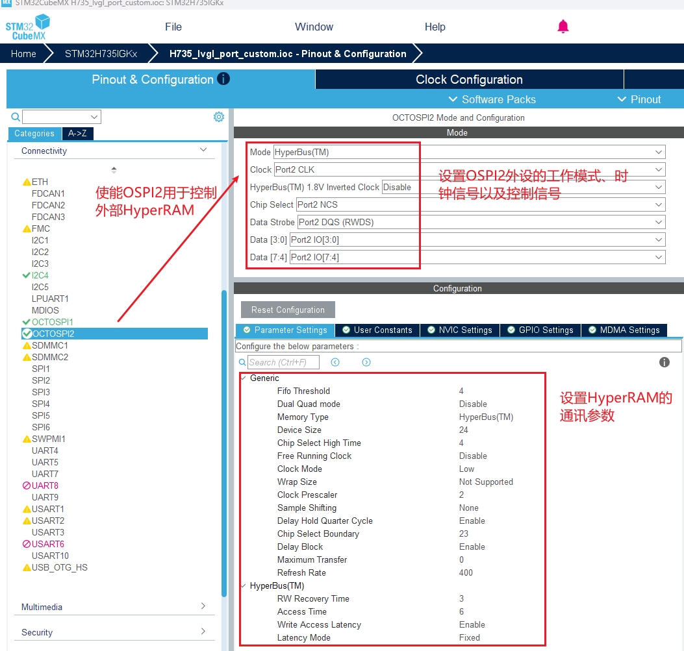This screenshot has height=651, width=684.
Task: Open the File menu
Action: click(173, 27)
